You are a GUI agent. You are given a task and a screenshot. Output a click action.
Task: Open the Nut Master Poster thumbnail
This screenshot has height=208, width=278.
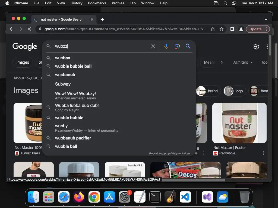pos(239,123)
